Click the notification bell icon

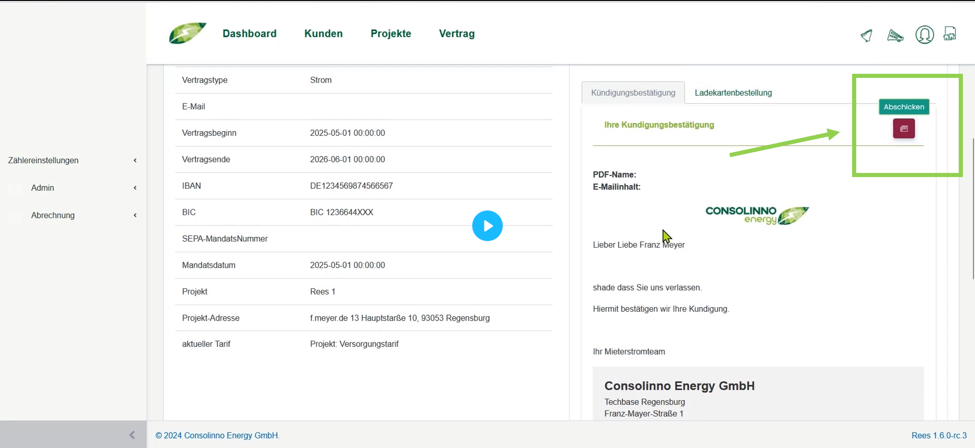[867, 35]
